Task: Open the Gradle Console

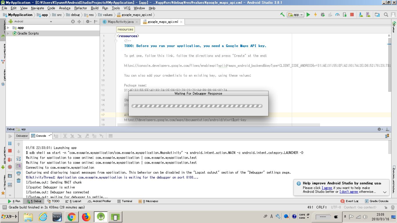Action: point(377,201)
